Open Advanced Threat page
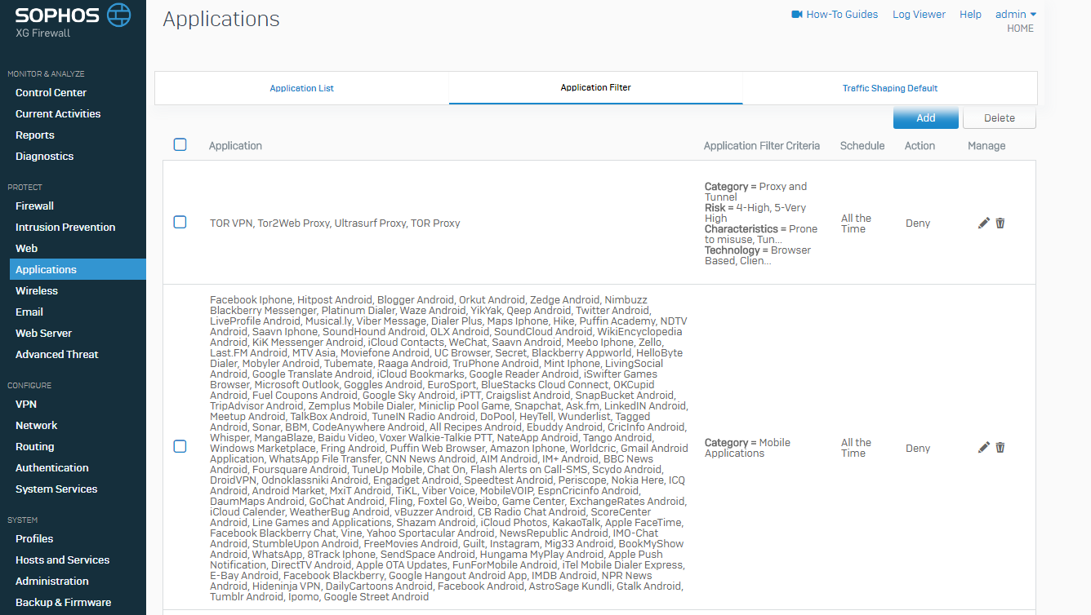Screen dimensions: 1091x615 click(x=57, y=355)
